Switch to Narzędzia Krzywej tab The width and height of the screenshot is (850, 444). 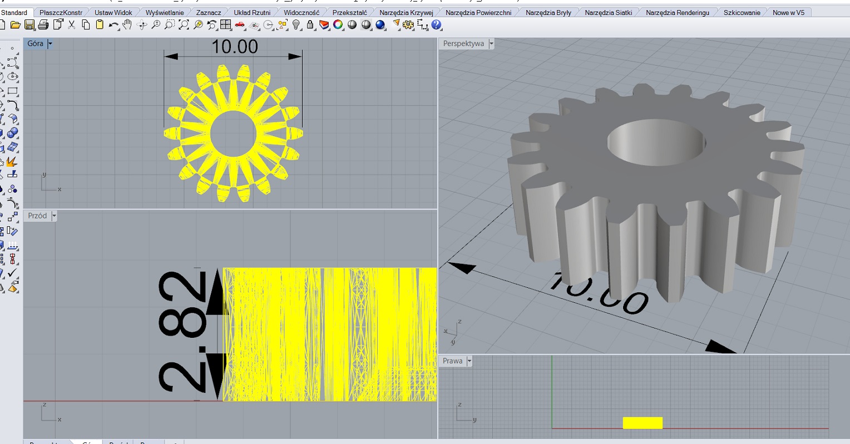(406, 12)
